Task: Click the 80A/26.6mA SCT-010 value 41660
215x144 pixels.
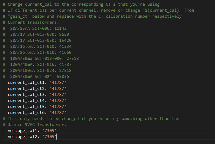Action: point(65,53)
